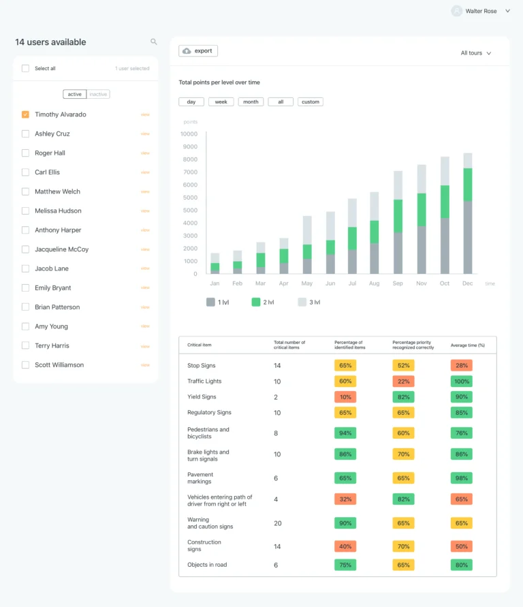Open the view link for Scott Williamson
The width and height of the screenshot is (523, 607).
click(145, 365)
